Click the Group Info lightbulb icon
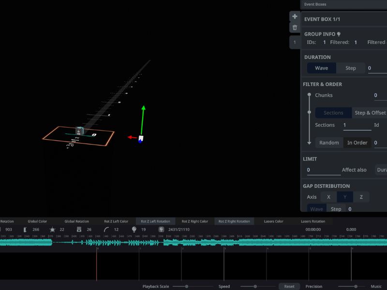 click(339, 34)
